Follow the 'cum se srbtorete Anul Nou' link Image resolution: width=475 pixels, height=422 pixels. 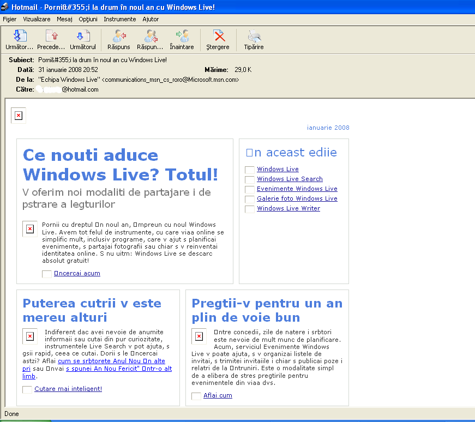pos(111,361)
